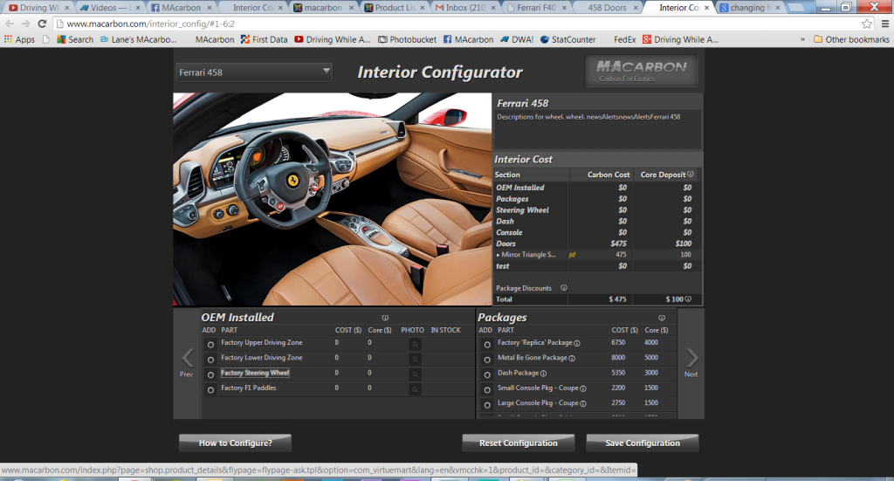The image size is (894, 481).
Task: Select Factory Upper Driving Zone radio button
Action: pos(210,344)
